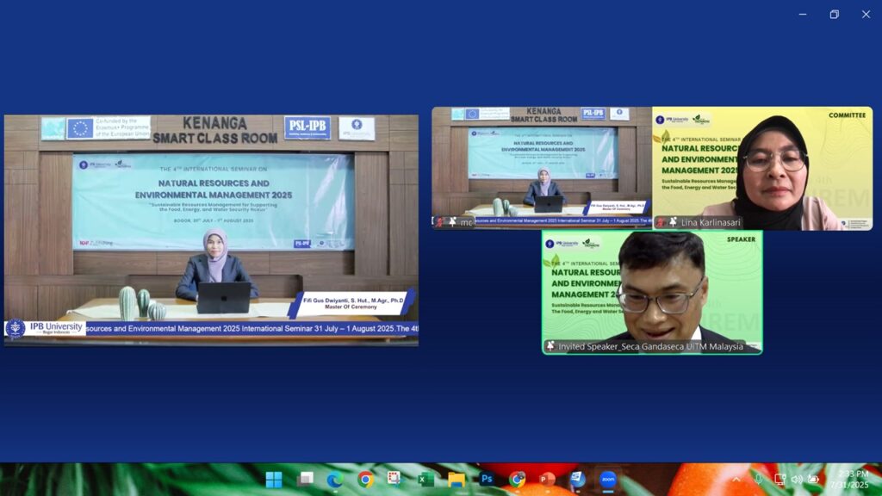Select Lina Karlinasari's video tile
882x496 pixels.
coord(762,168)
